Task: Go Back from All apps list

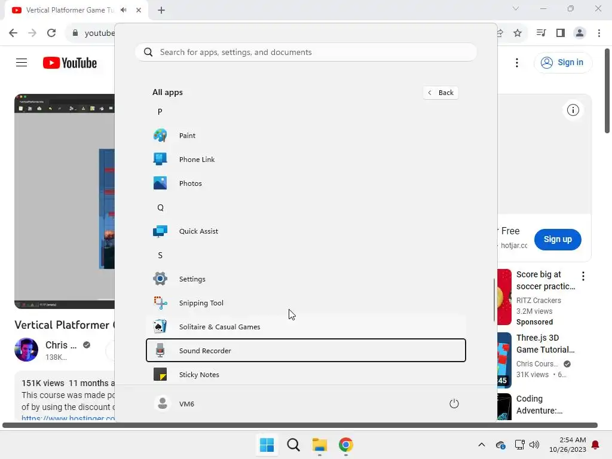Action: coord(440,93)
